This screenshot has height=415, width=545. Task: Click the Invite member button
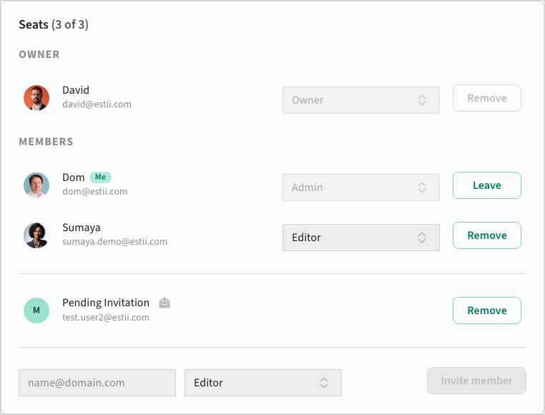point(476,381)
